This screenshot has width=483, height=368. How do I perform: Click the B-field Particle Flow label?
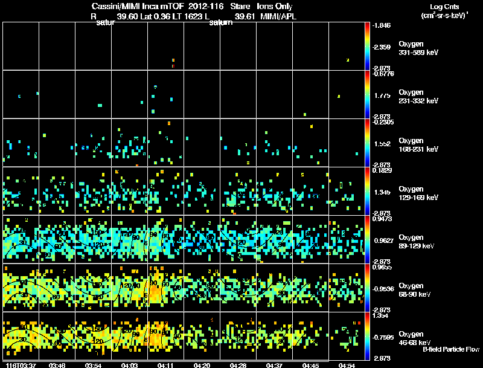(451, 349)
